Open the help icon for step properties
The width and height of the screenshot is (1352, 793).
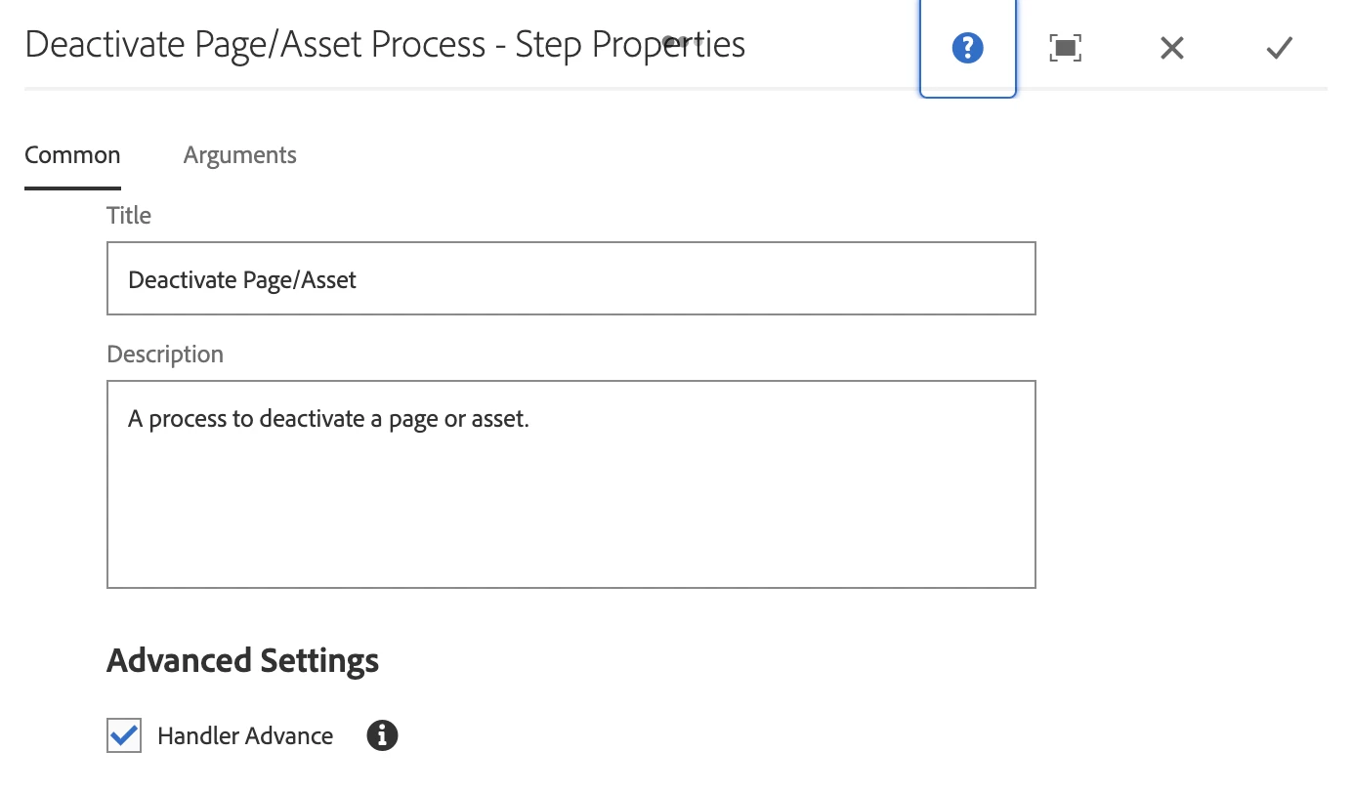[x=967, y=47]
